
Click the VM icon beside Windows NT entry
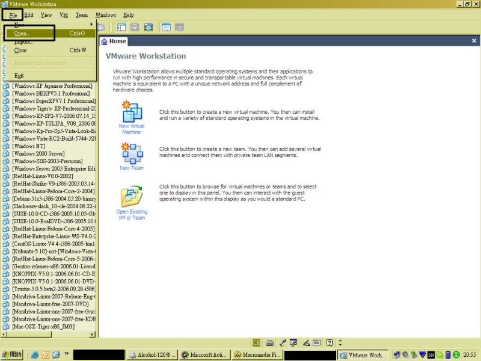[x=6, y=146]
